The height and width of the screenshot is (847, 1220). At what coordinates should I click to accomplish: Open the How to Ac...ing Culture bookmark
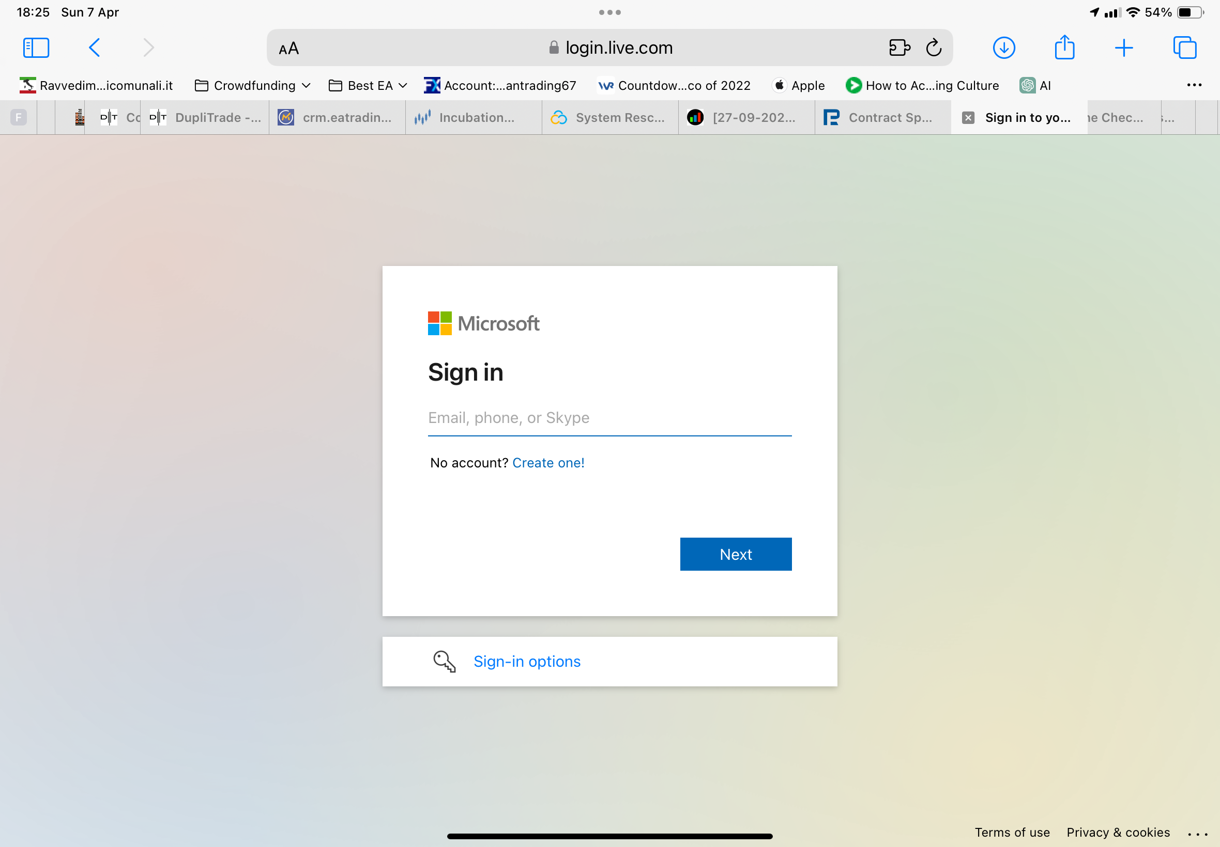pos(923,85)
